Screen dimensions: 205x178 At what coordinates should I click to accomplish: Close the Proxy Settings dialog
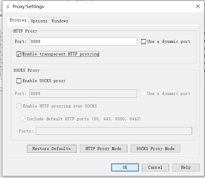tap(198, 6)
